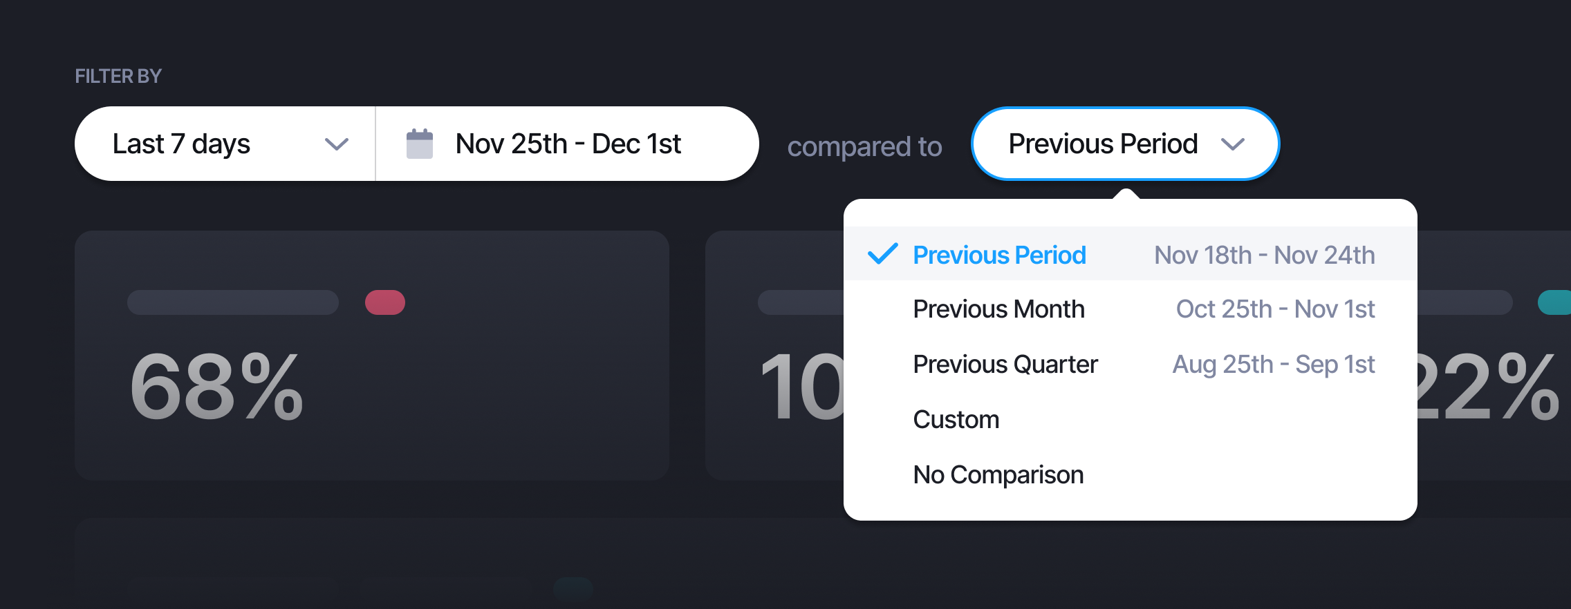Click the compared to label
This screenshot has height=609, width=1571.
864,146
